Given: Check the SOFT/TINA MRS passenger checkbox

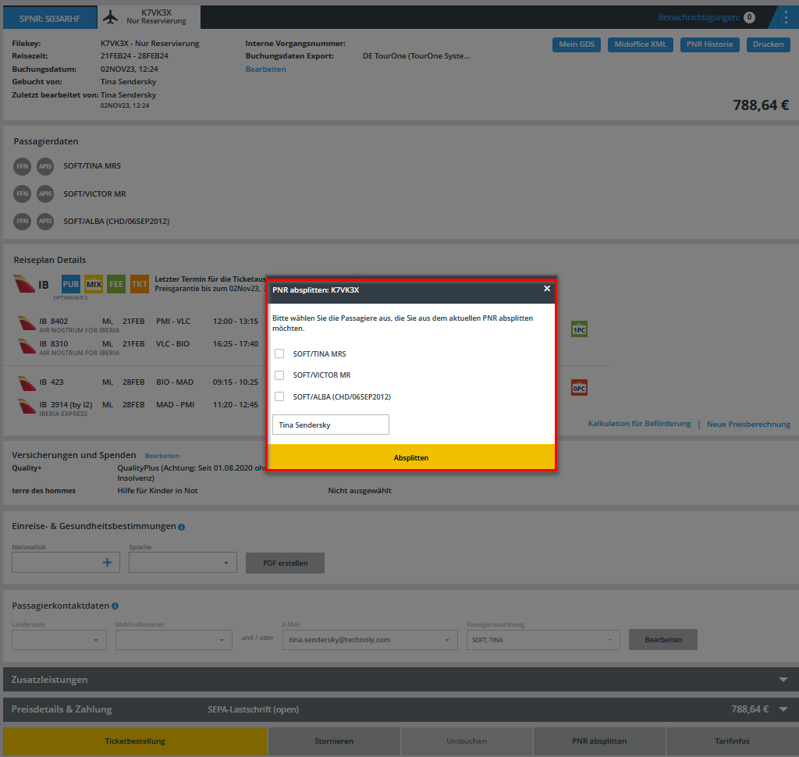Looking at the screenshot, I should pos(279,354).
